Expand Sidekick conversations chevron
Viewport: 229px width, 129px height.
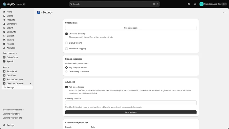[x=23, y=110]
